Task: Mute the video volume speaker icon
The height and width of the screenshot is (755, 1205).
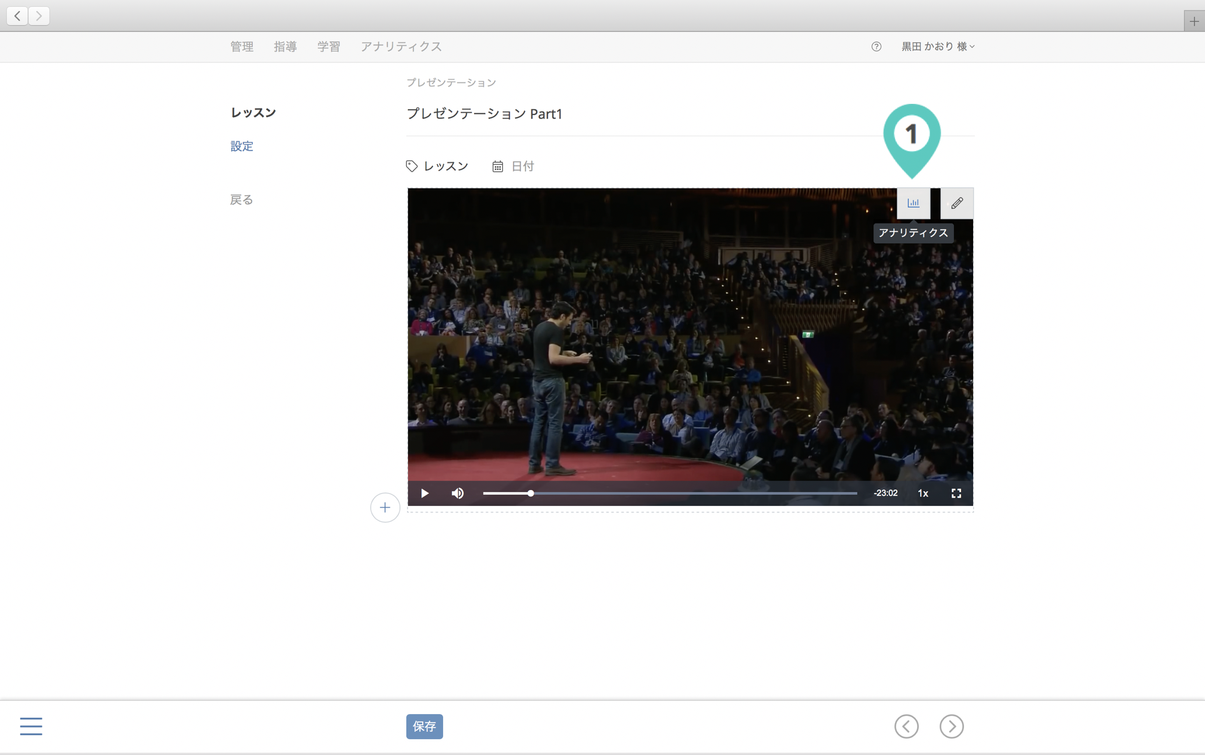Action: tap(458, 493)
